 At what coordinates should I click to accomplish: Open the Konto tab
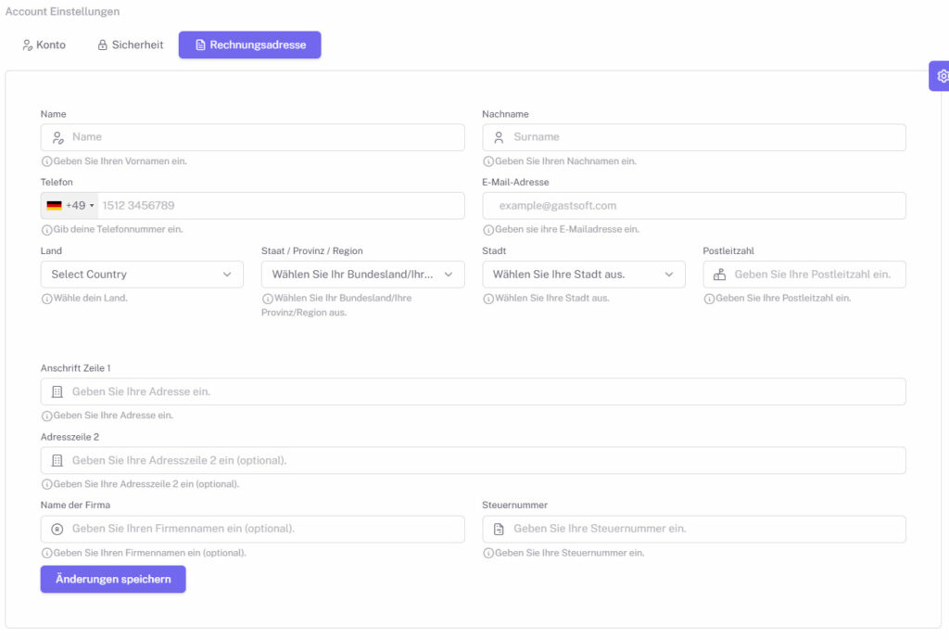(44, 45)
